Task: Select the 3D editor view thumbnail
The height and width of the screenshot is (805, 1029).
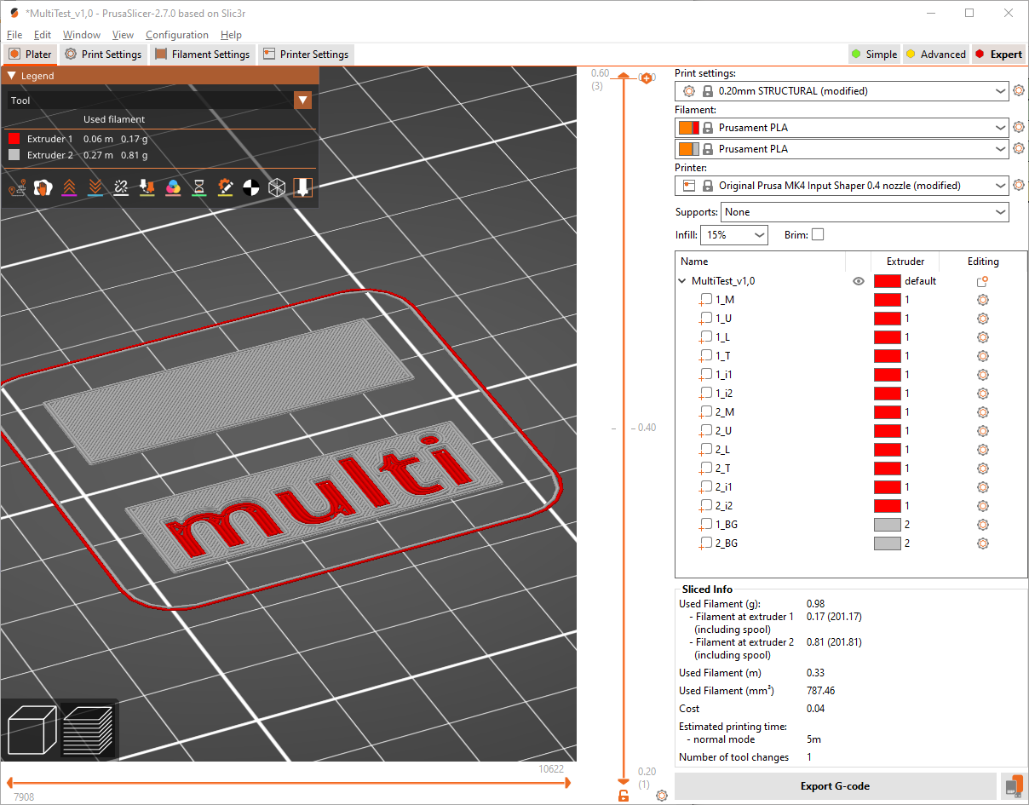Action: tap(32, 729)
